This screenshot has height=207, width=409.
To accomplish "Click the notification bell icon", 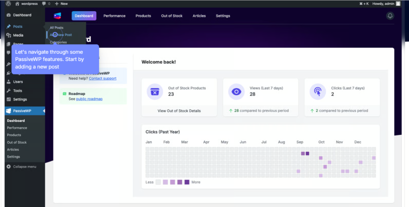I will tap(390, 16).
